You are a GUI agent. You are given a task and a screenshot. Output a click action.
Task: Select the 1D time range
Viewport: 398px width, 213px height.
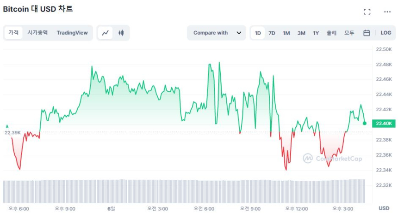258,33
